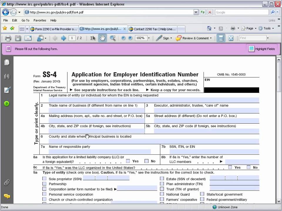Click Add to Favorites star-plus icon
Viewport: 282px width, 211px height.
(x=12, y=28)
